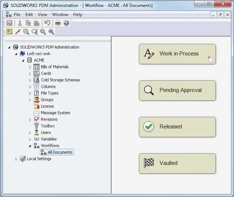Expand the Groups tree node
This screenshot has height=197, width=234.
pyautogui.click(x=30, y=100)
